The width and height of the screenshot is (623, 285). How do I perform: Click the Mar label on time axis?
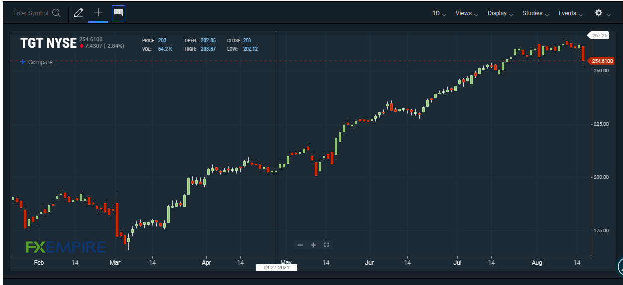coord(115,262)
